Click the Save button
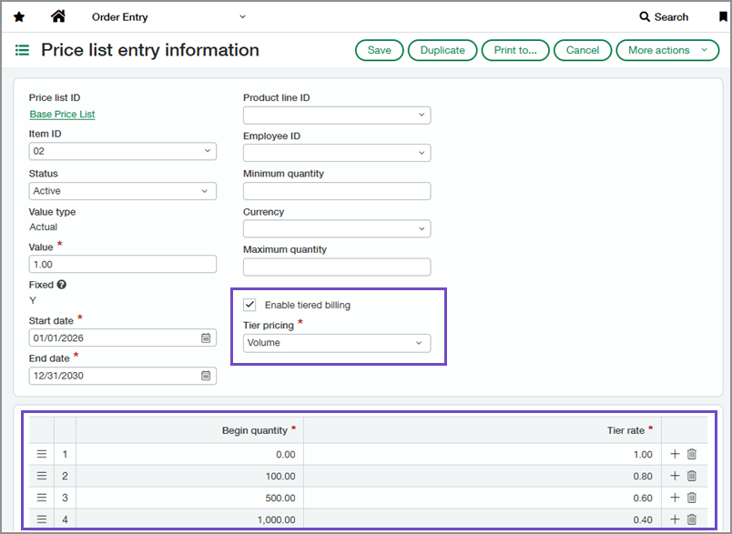The image size is (732, 534). (379, 50)
